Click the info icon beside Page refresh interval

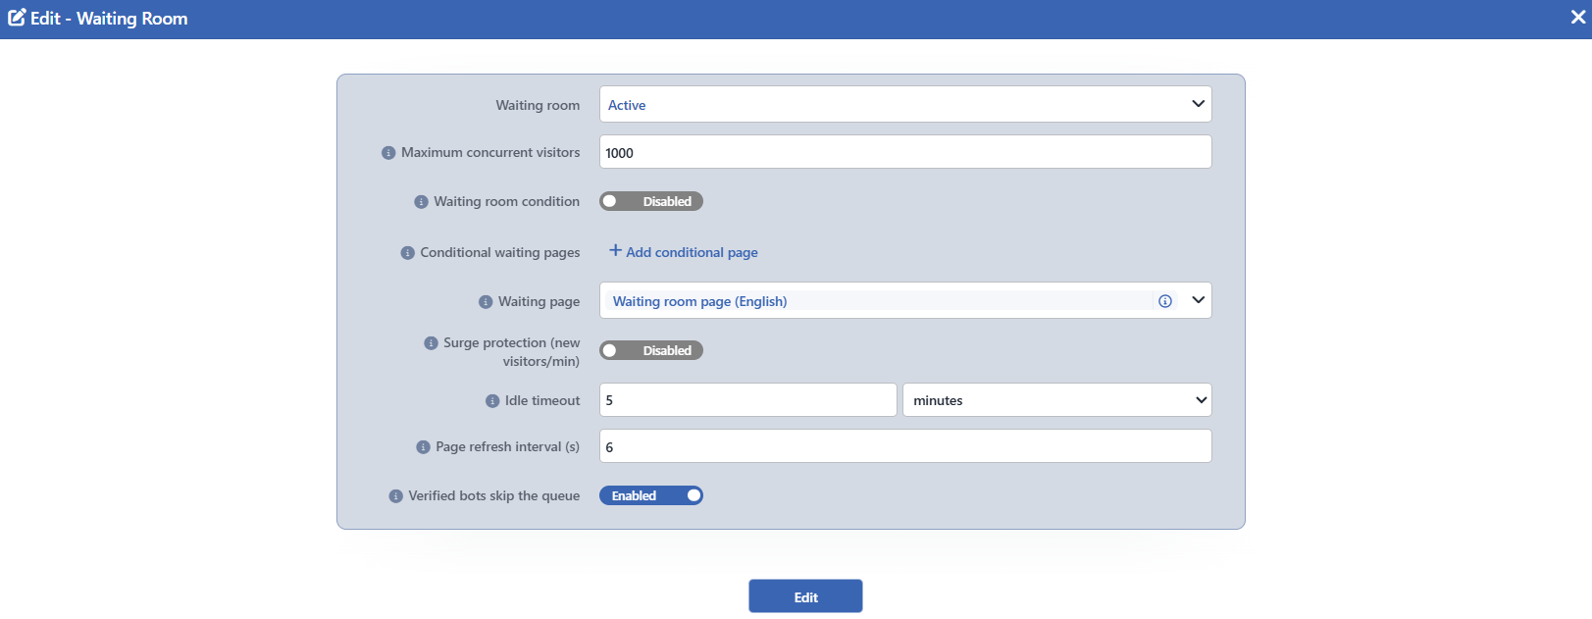point(423,447)
